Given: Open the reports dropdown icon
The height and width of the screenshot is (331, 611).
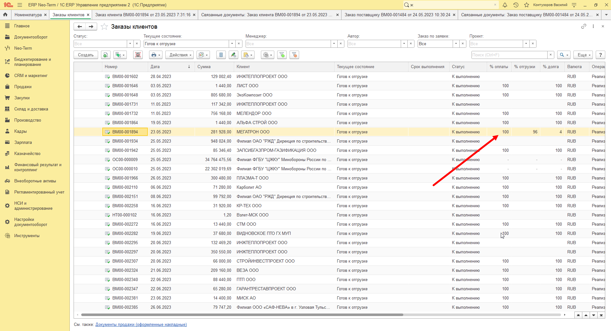Looking at the screenshot, I should pyautogui.click(x=203, y=55).
